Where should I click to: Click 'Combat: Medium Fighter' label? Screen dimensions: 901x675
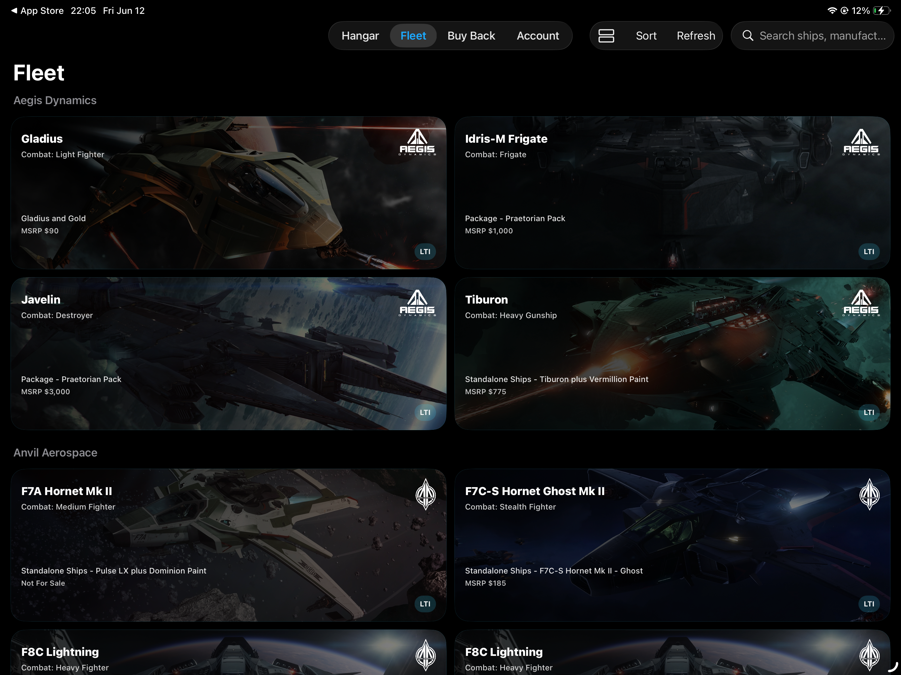pyautogui.click(x=68, y=507)
